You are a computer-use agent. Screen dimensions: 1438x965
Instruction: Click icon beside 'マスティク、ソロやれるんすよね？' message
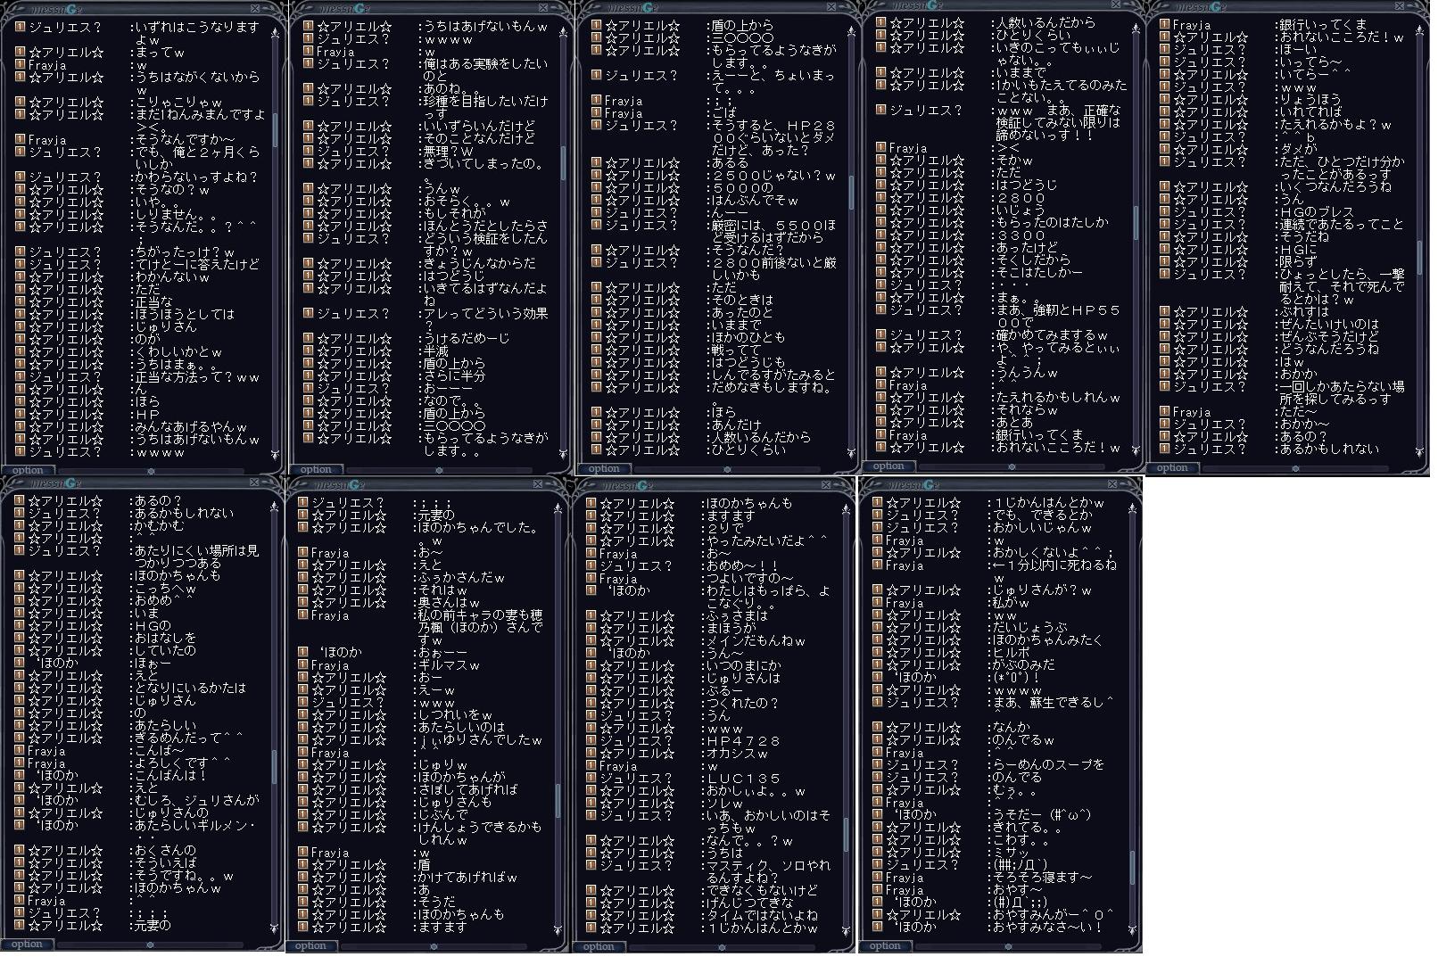click(x=591, y=865)
